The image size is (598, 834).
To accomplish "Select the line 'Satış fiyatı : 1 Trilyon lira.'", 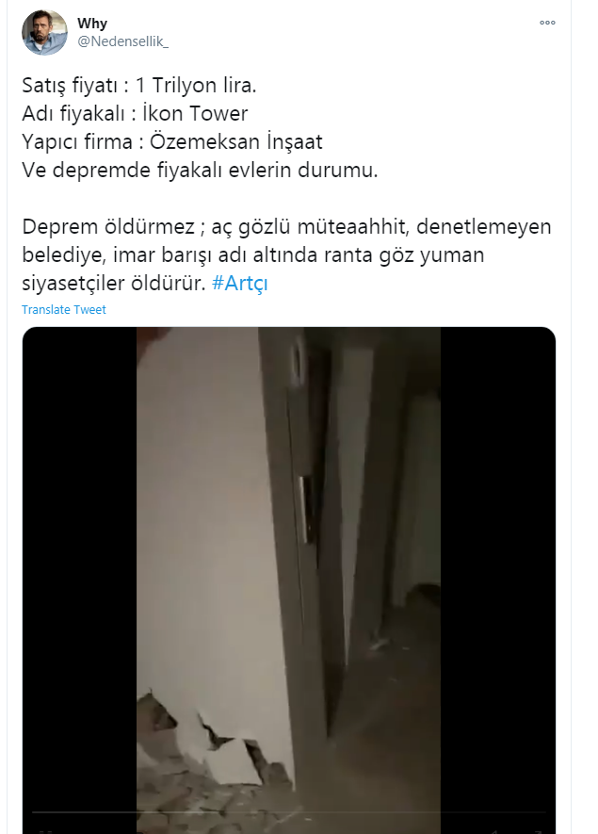I will 139,86.
